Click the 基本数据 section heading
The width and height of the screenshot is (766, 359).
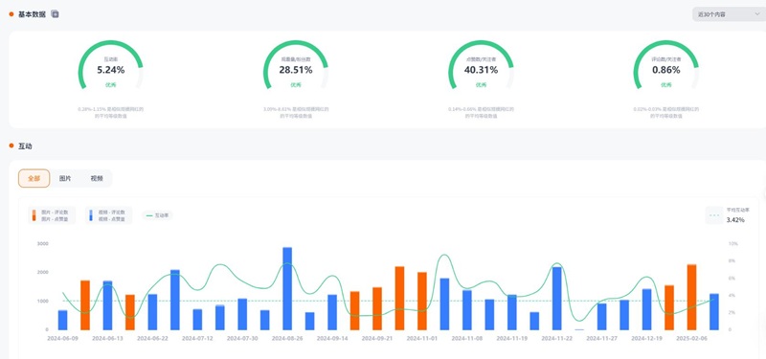(x=32, y=14)
